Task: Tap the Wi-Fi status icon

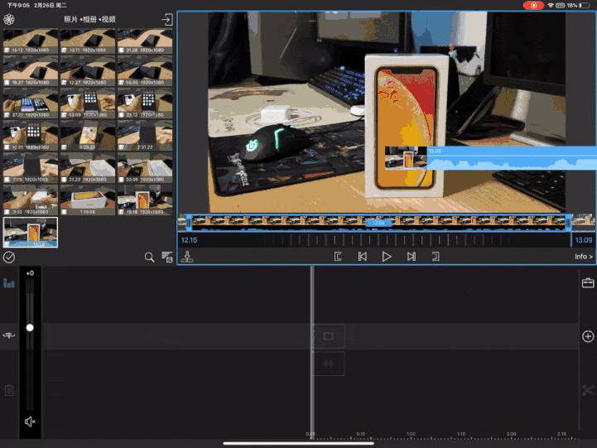Action: click(x=550, y=5)
